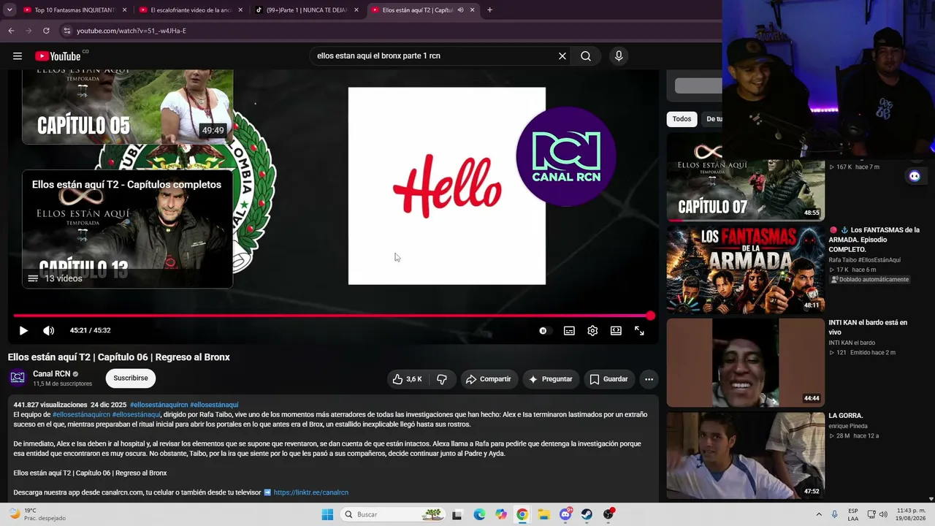Screen dimensions: 935x526
Task: Open the Canal RCN channel avatar
Action: (x=18, y=378)
